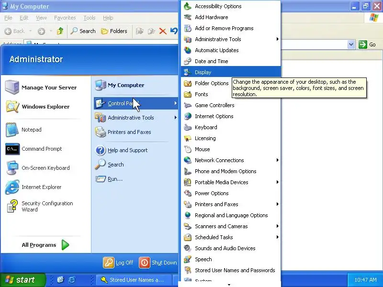Open the Favorites menu

65,18
